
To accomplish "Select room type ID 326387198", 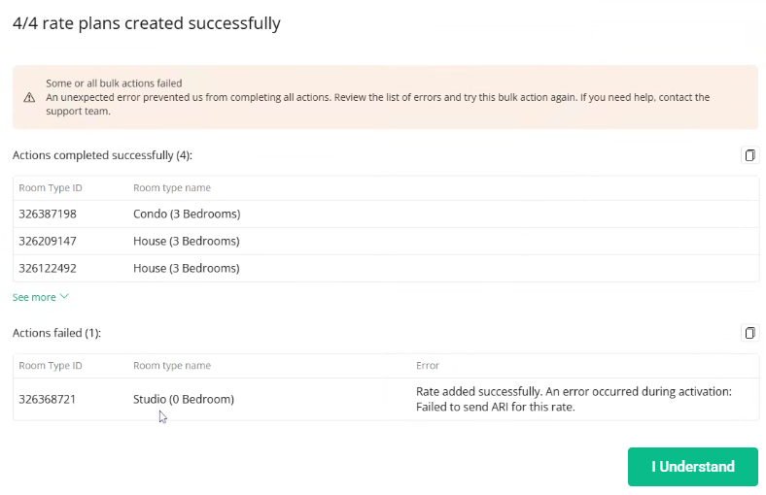I will (x=47, y=214).
